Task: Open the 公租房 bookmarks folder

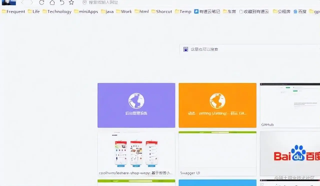Action: pos(281,11)
